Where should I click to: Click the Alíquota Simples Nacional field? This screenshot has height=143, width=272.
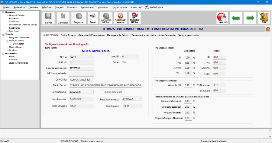tap(188, 118)
